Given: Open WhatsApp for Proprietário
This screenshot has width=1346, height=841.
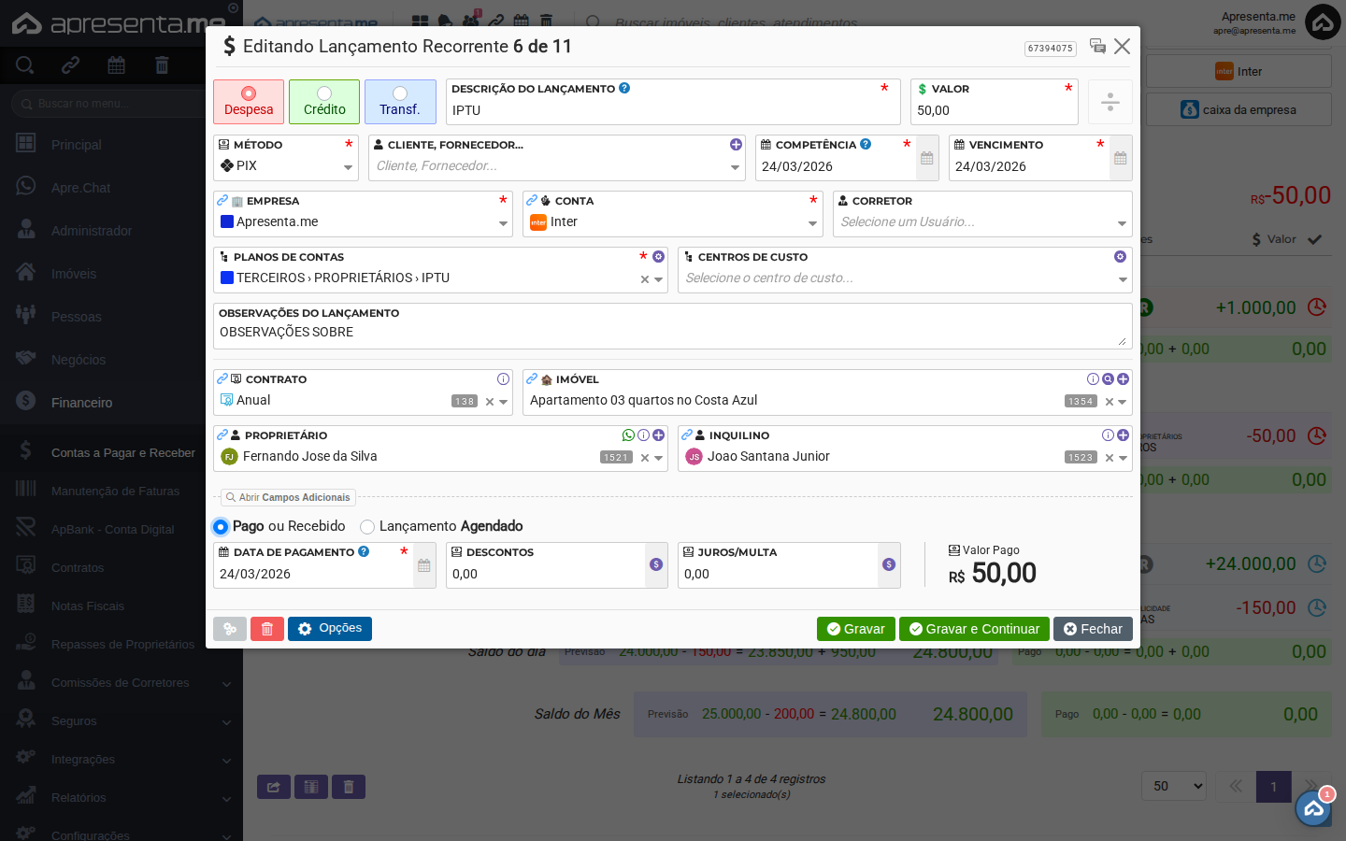Looking at the screenshot, I should coord(628,435).
